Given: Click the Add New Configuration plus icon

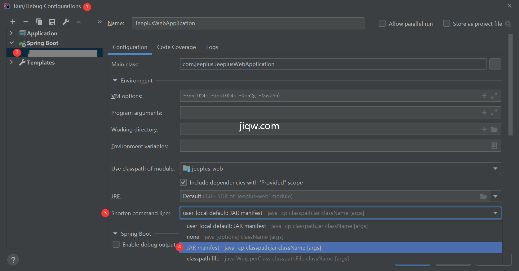Looking at the screenshot, I should [x=13, y=22].
